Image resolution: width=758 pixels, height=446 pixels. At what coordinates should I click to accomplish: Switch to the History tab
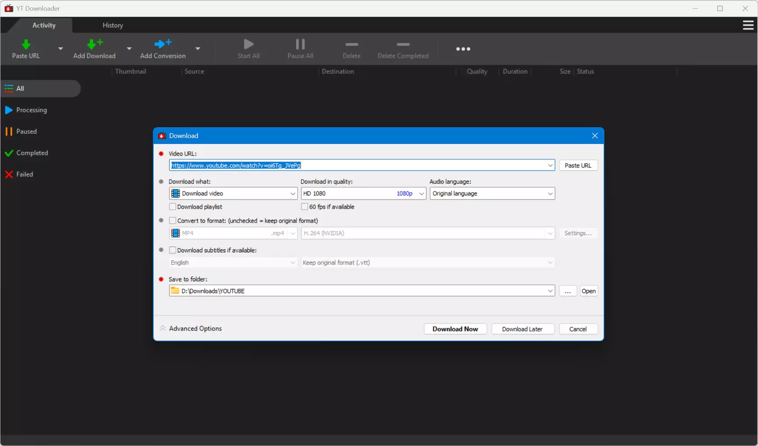pos(113,25)
